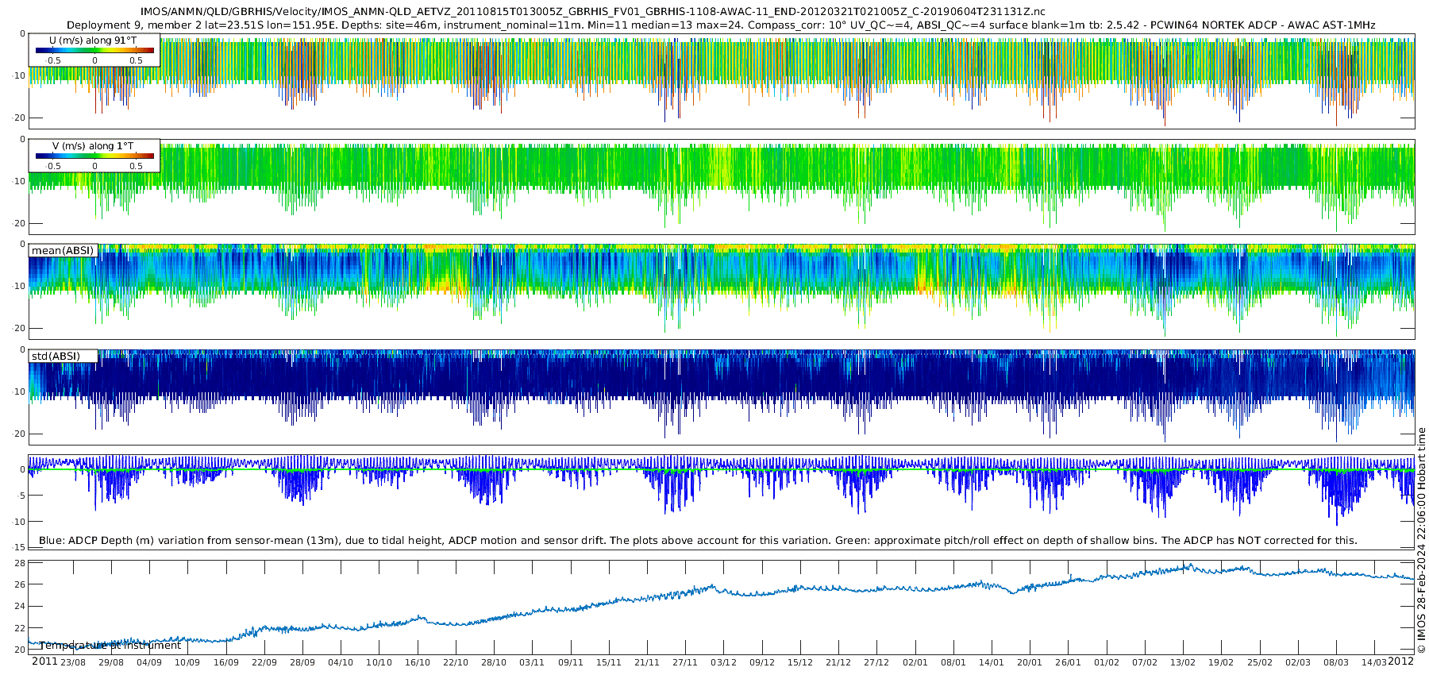
Task: Select the mean(ABSI) panel label
Action: (63, 251)
